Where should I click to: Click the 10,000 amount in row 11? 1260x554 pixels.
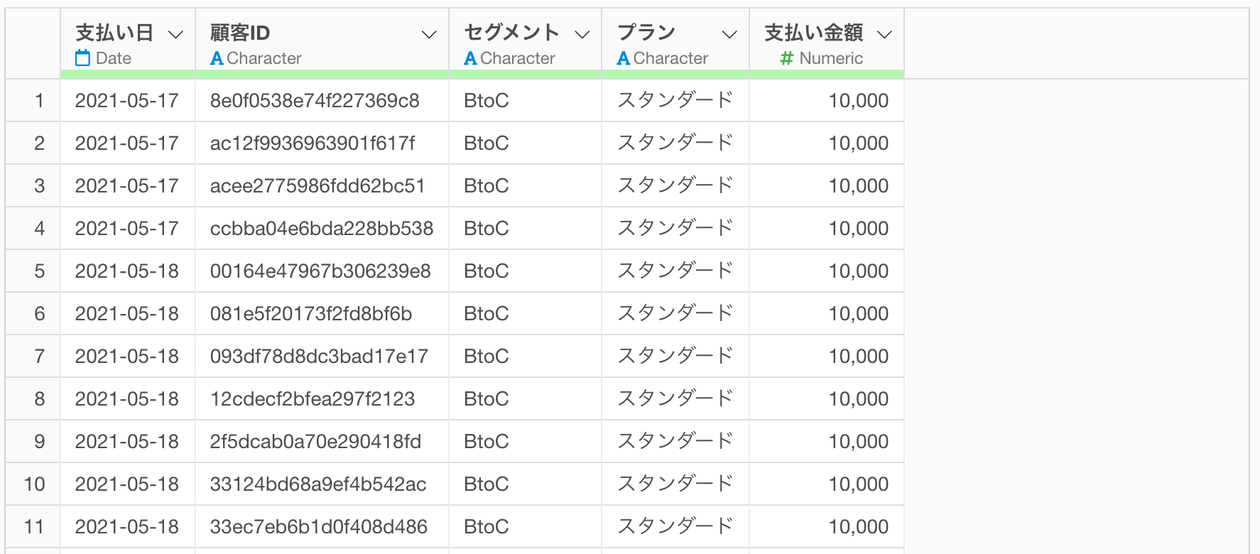click(x=858, y=527)
